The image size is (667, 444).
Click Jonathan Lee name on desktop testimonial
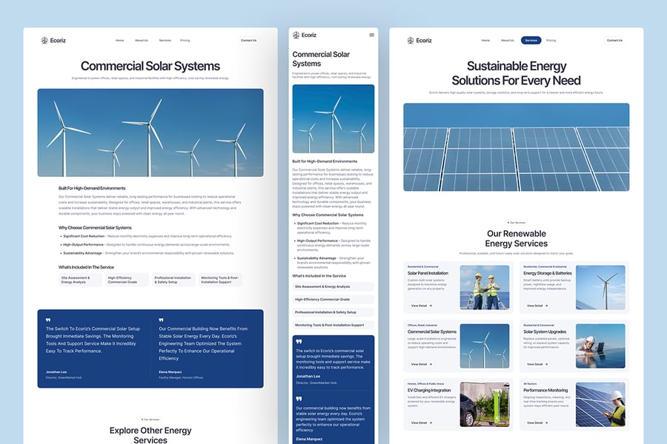tap(56, 371)
